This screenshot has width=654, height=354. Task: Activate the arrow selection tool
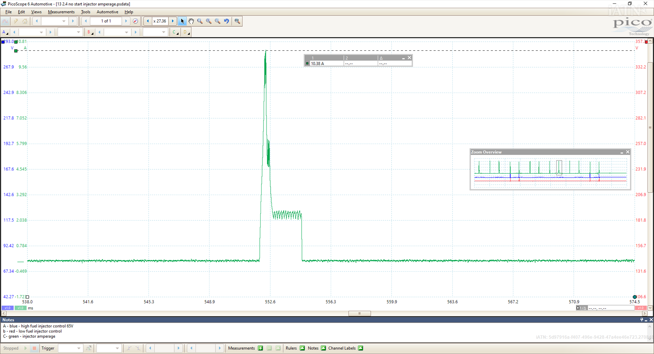click(182, 21)
